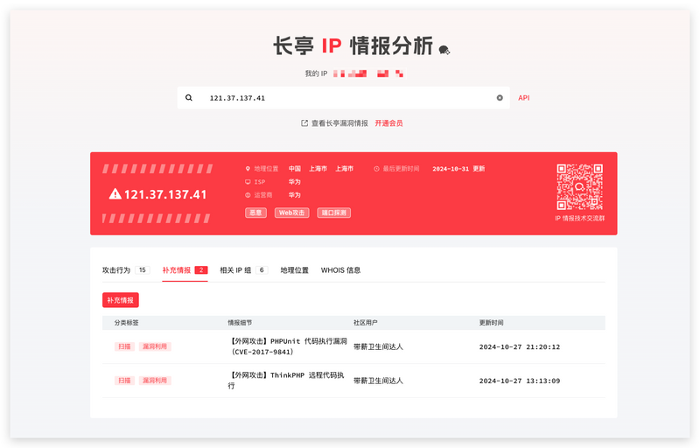Click the large 121.37.137.41 banner heading
700x448 pixels.
[165, 194]
